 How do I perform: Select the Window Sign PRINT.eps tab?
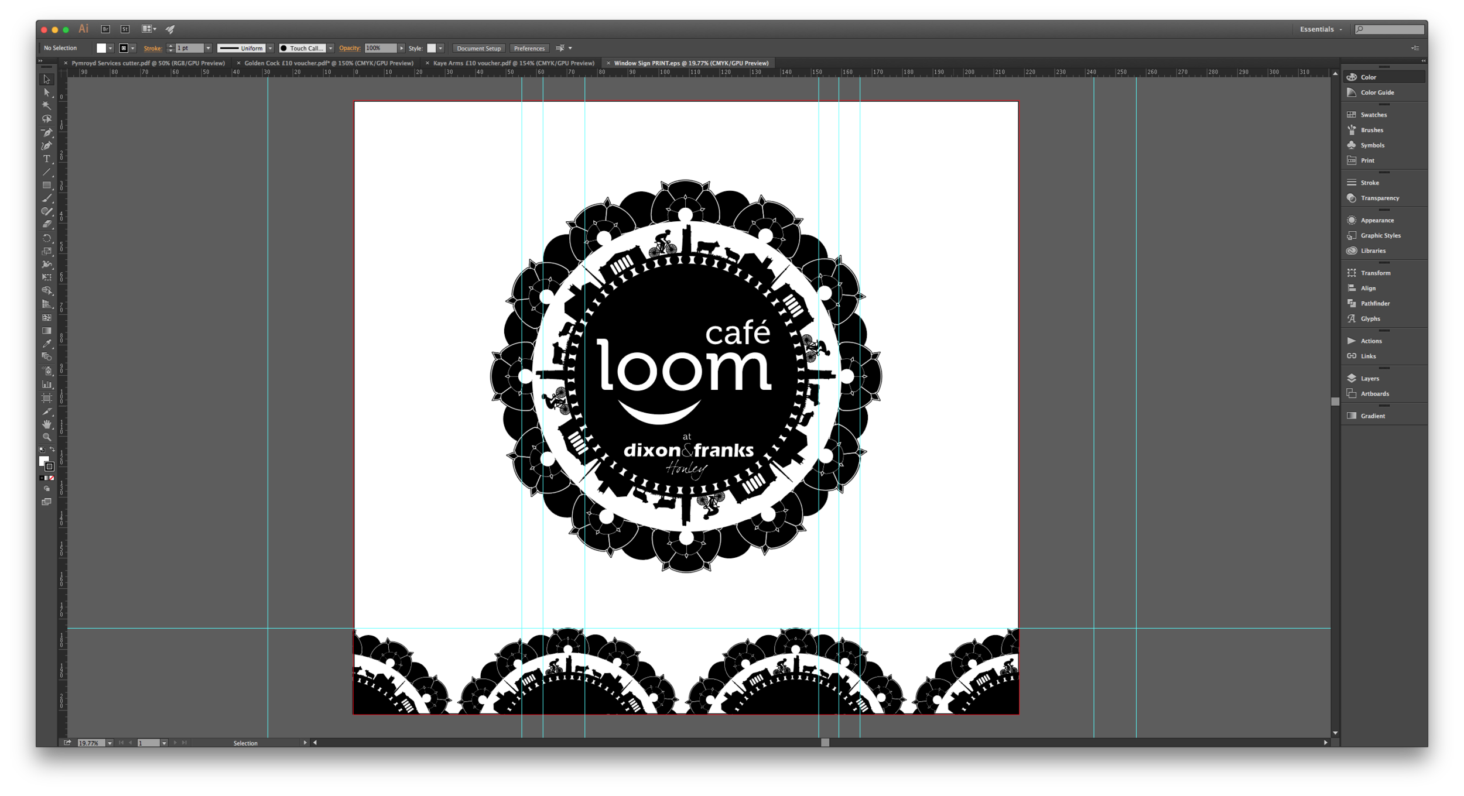click(691, 63)
